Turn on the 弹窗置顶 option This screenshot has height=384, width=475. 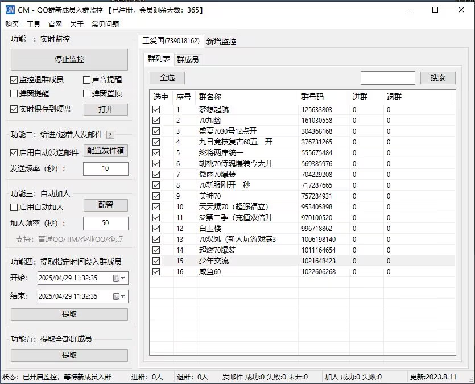pyautogui.click(x=87, y=94)
